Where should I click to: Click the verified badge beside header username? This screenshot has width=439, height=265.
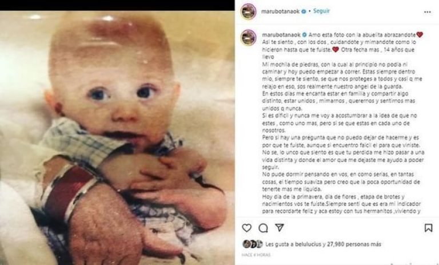pos(304,11)
